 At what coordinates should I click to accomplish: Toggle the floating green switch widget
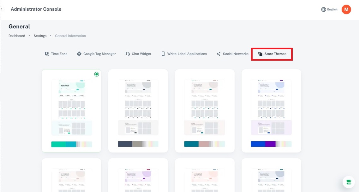(349, 182)
